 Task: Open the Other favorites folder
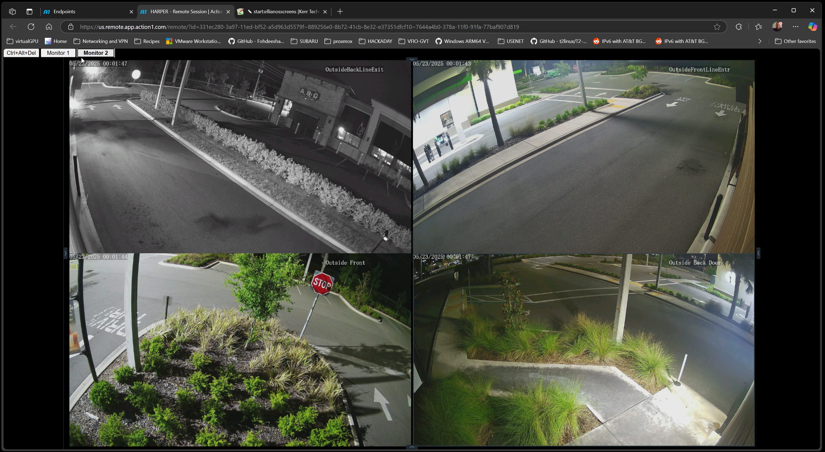pos(795,41)
